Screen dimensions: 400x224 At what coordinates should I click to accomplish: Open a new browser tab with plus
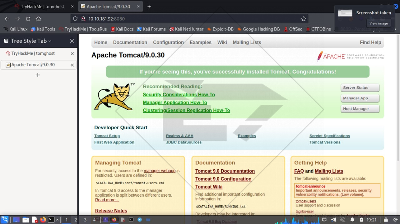click(149, 7)
